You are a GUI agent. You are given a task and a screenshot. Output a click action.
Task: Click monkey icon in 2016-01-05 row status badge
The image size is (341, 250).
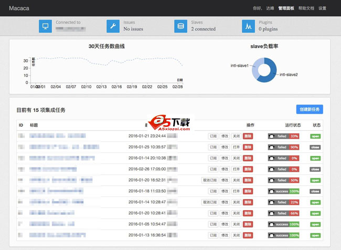coord(271,224)
